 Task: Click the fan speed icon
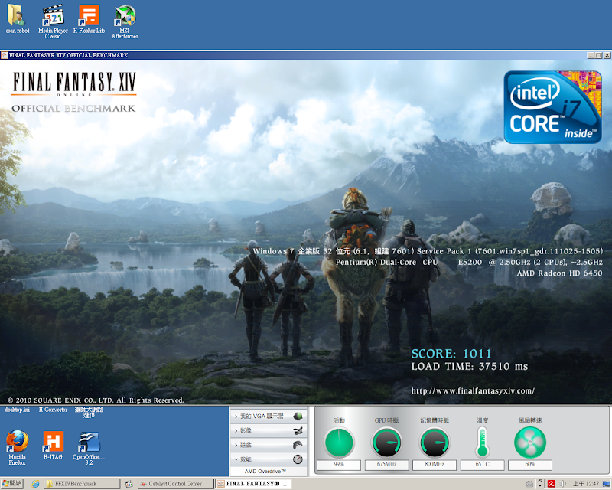pyautogui.click(x=530, y=443)
